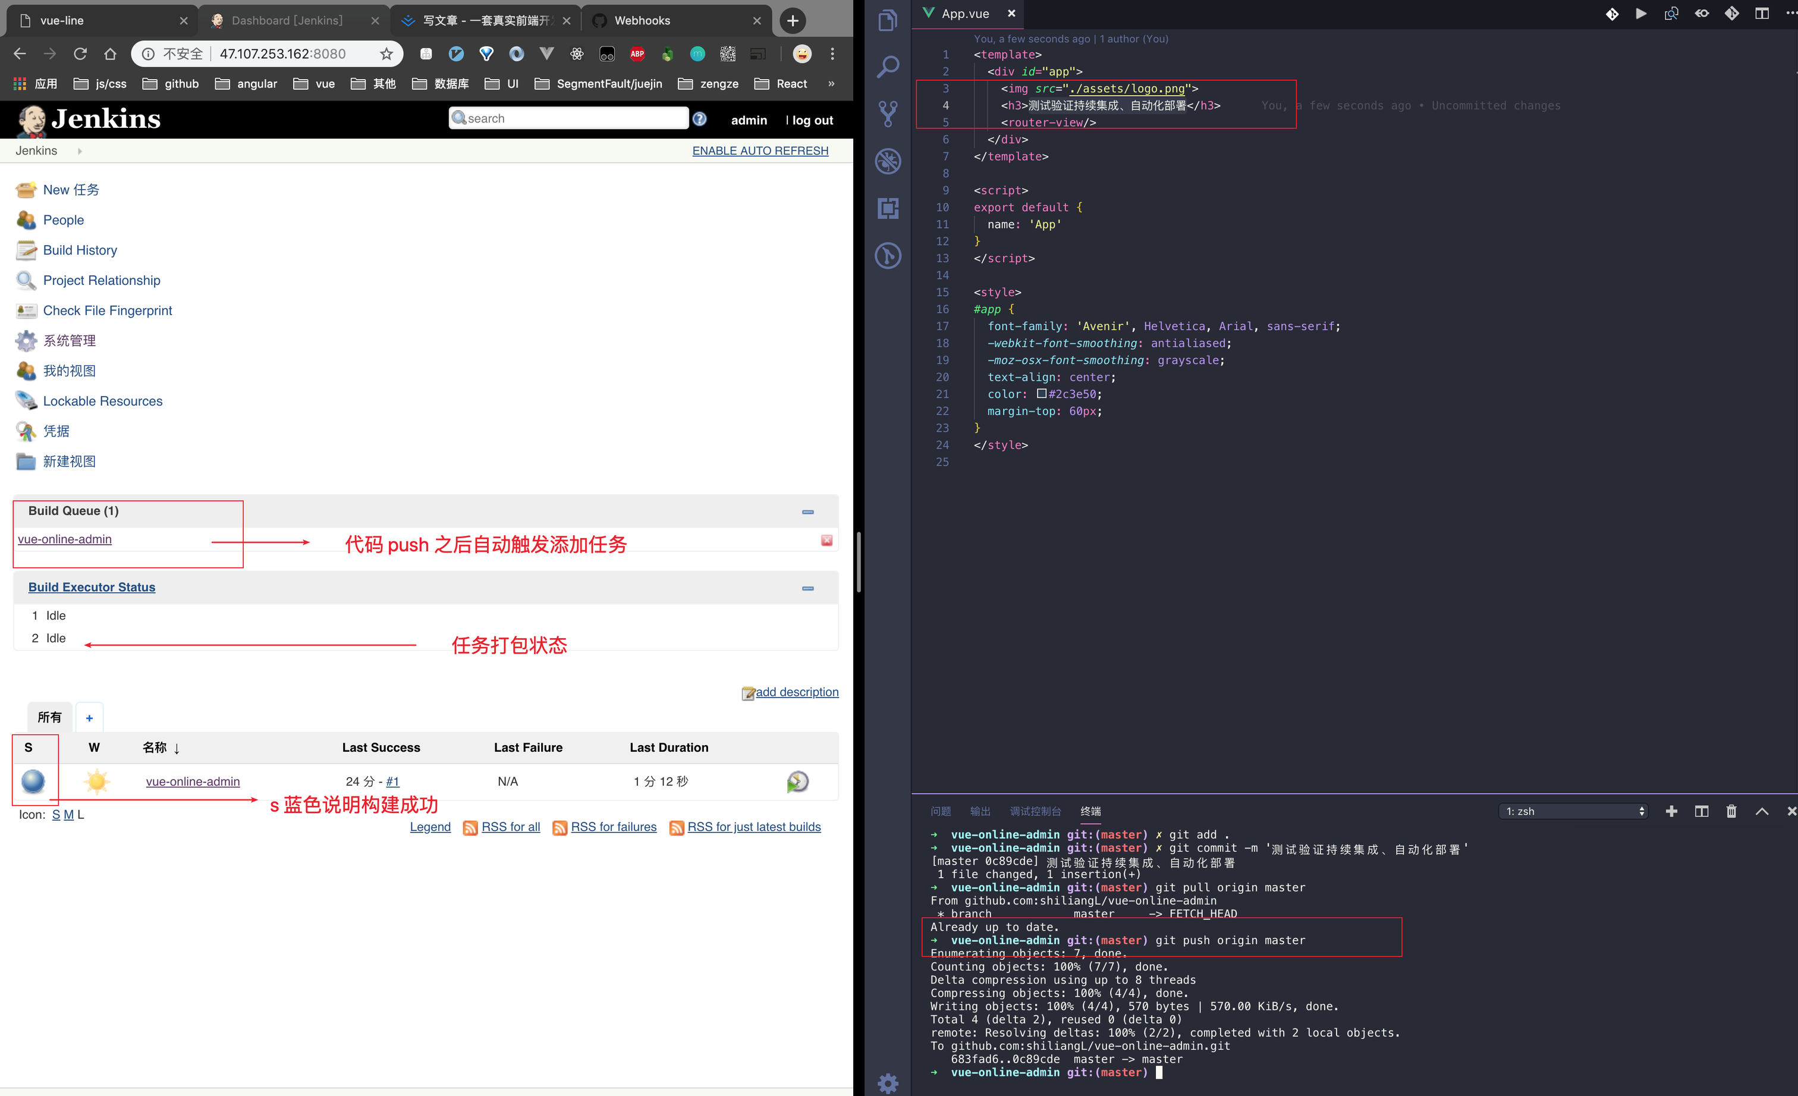Open Chrome home page
1798x1096 pixels.
click(110, 54)
